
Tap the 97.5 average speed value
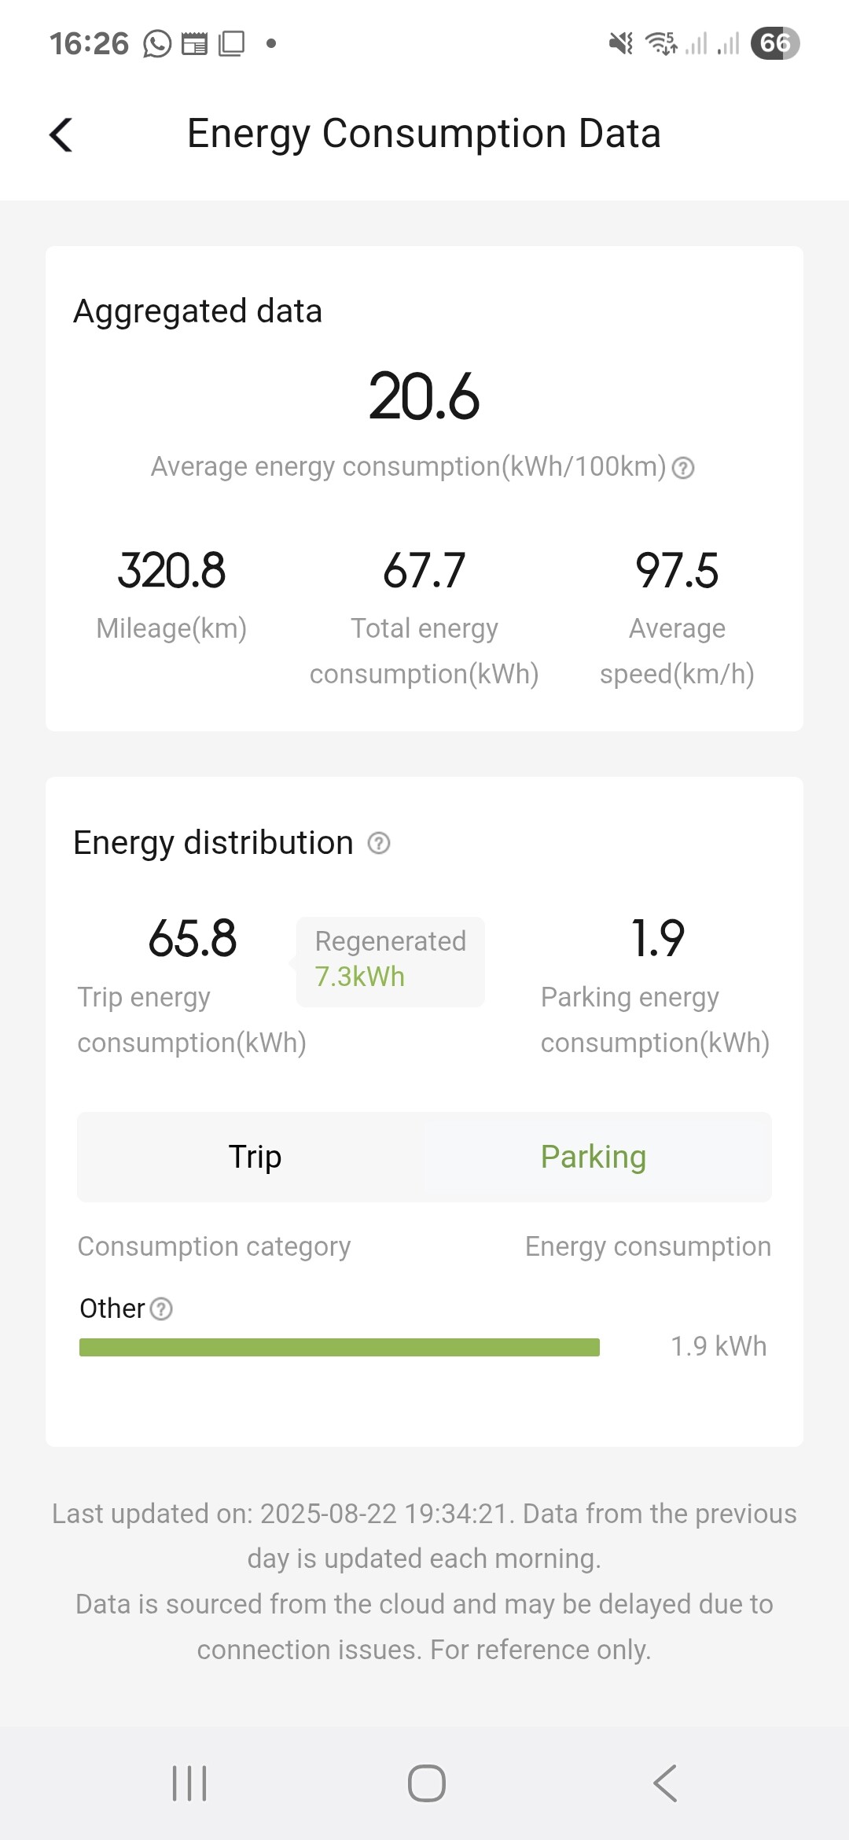tap(677, 570)
